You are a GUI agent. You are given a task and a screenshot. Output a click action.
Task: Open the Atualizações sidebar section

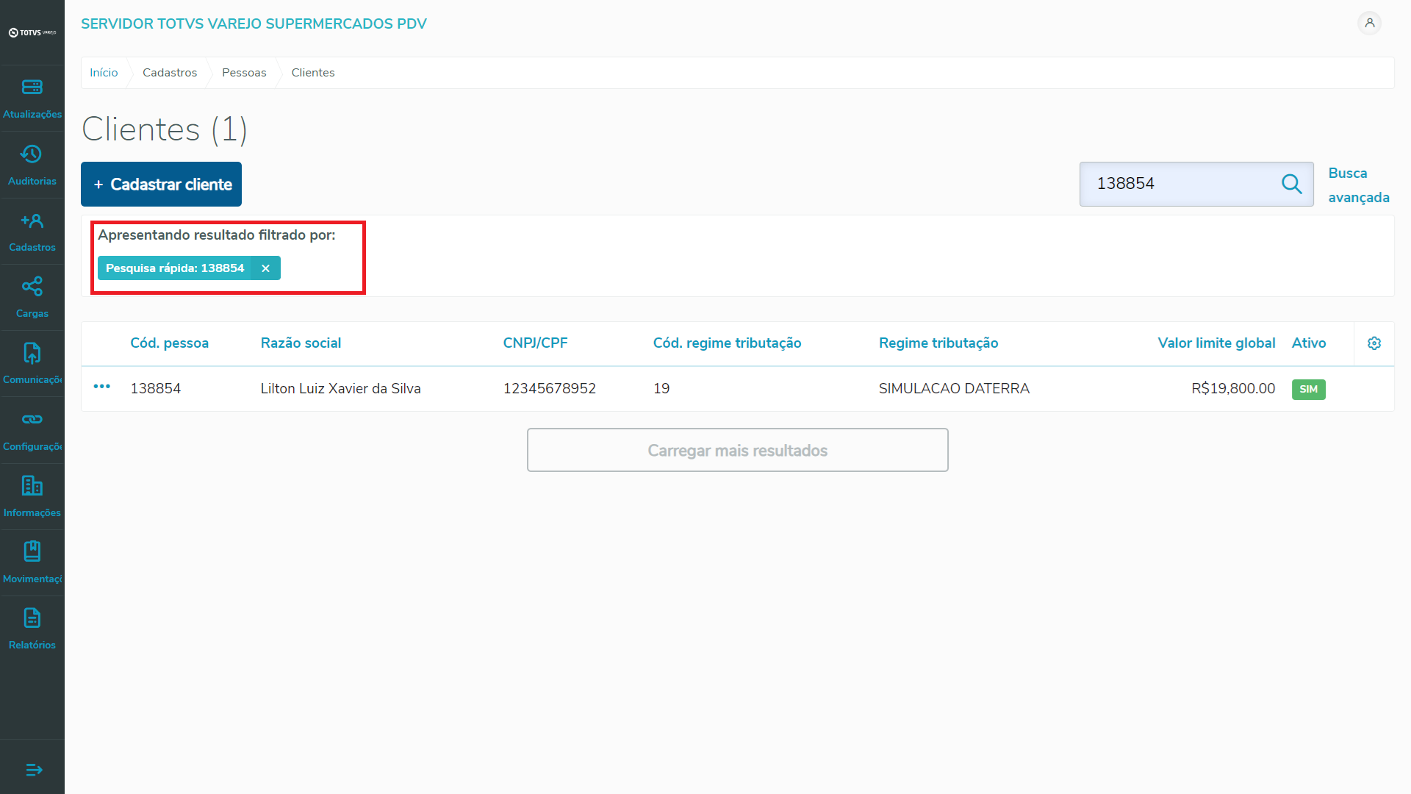[x=32, y=98]
